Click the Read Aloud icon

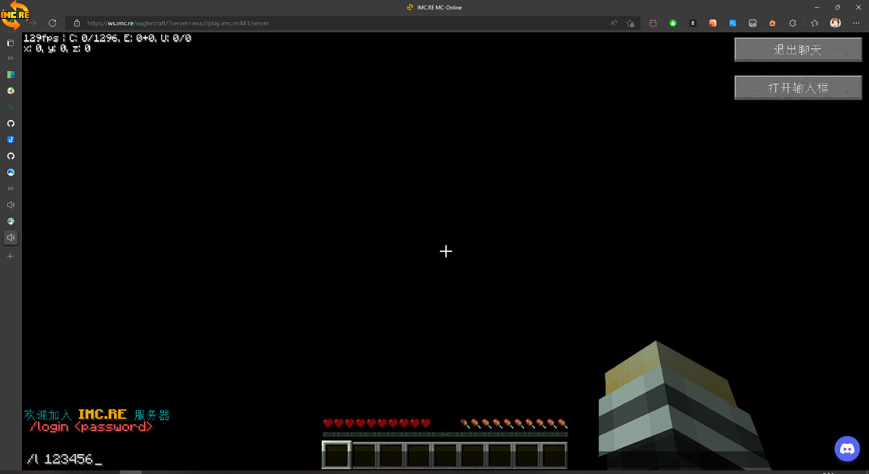click(614, 23)
